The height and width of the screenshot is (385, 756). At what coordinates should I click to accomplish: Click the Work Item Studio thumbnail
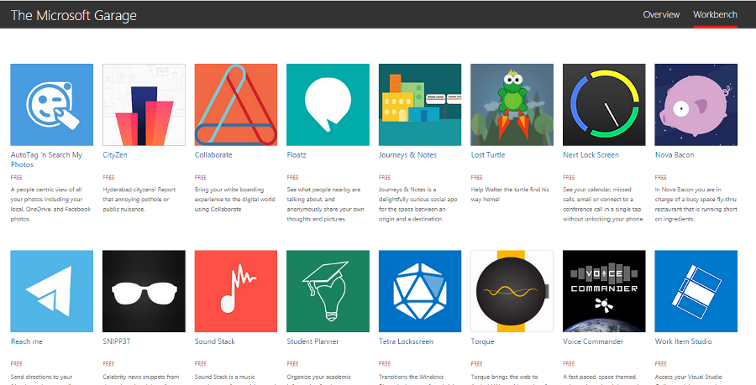(696, 291)
